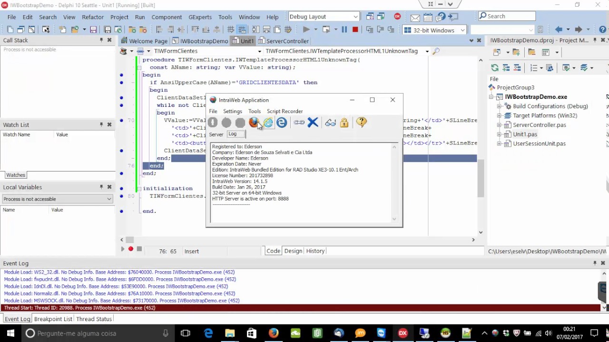This screenshot has width=609, height=342.
Task: Click the IDE Search input field
Action: point(507,16)
